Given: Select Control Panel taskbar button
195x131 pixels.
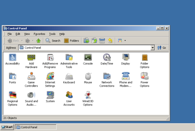Looking at the screenshot, I should (36, 127).
